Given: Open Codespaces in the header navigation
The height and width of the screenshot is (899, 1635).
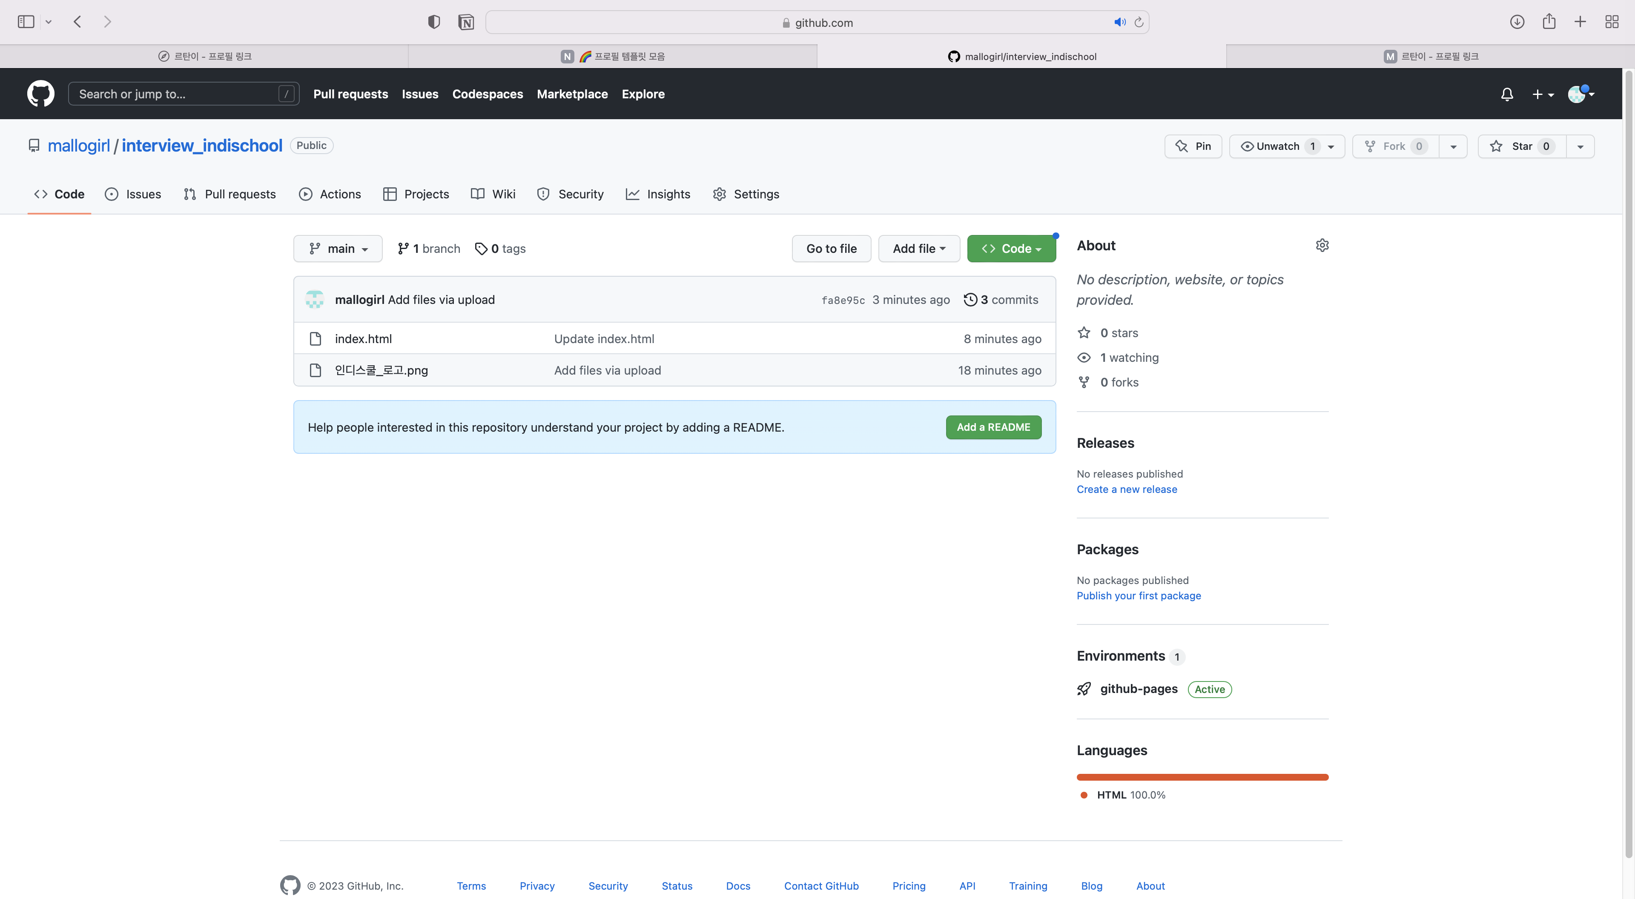Looking at the screenshot, I should (x=488, y=94).
